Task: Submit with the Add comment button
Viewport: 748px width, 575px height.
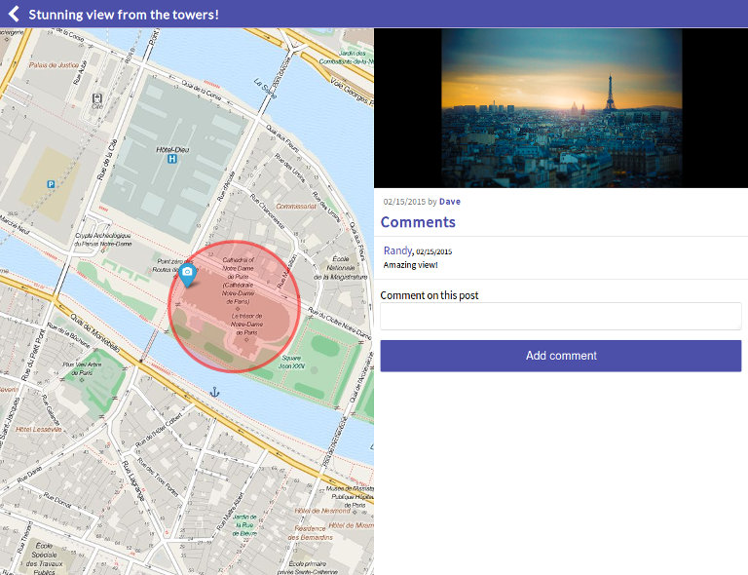Action: (561, 356)
